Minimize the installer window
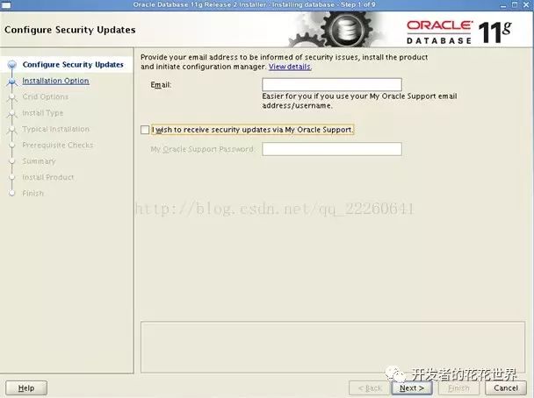 coord(503,5)
